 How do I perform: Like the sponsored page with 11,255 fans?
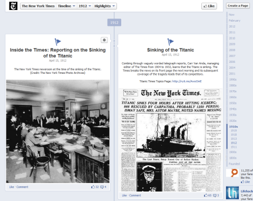(x=246, y=182)
